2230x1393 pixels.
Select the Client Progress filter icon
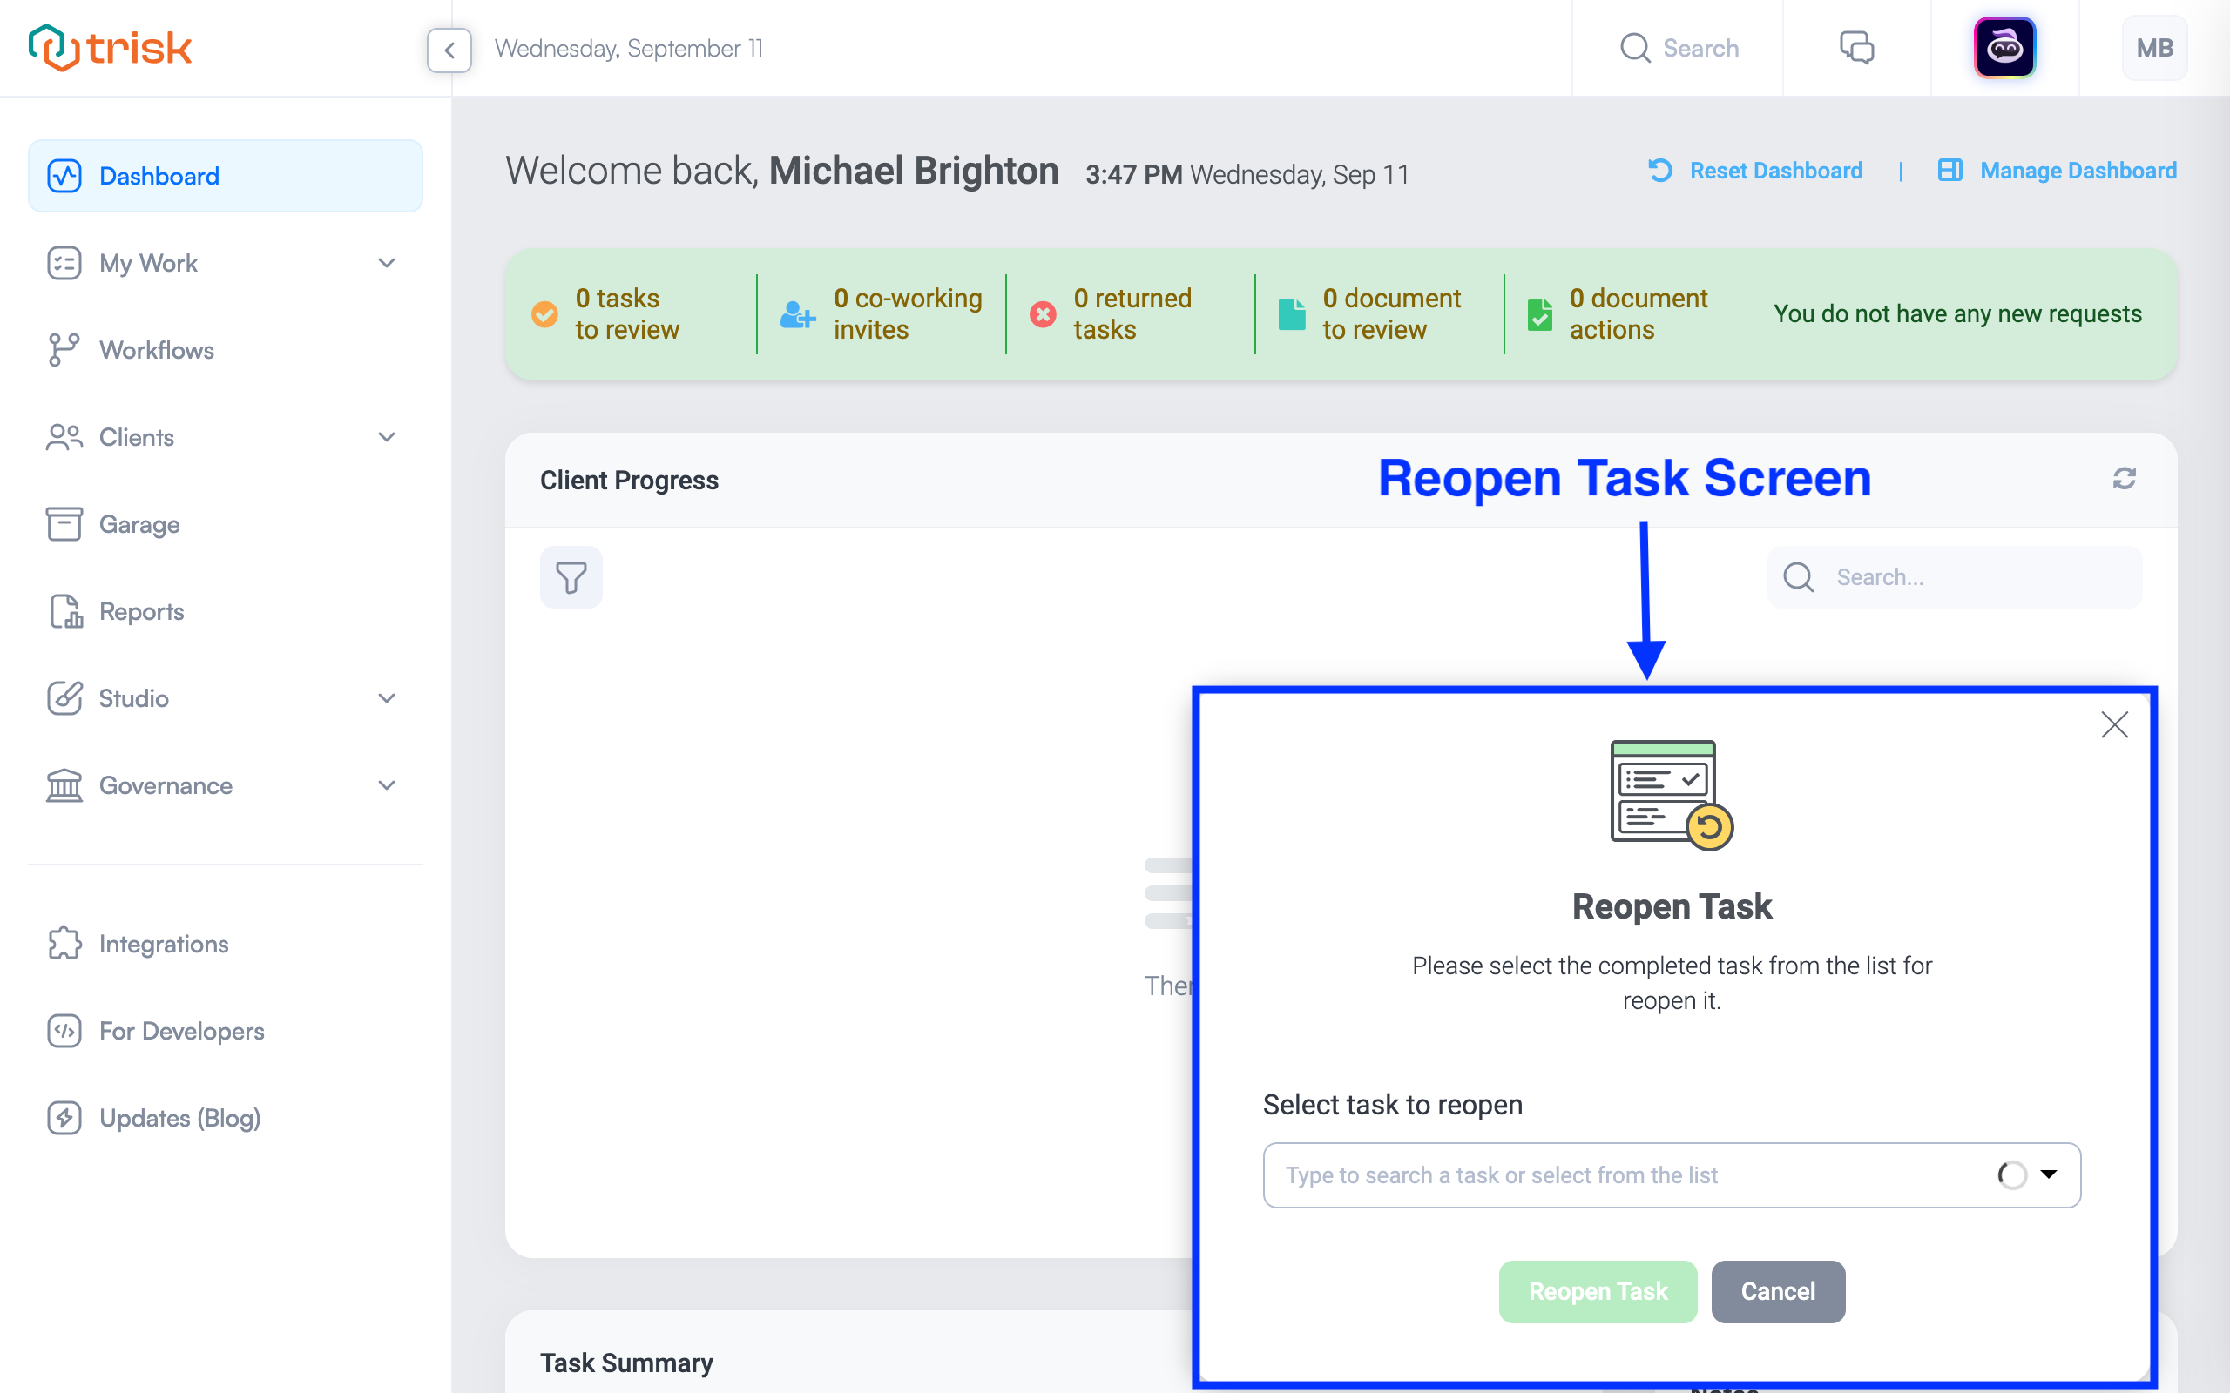point(571,578)
